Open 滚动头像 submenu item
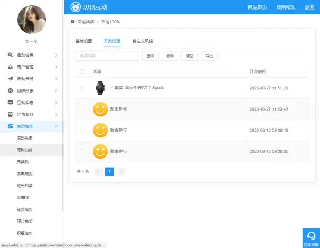 24,138
